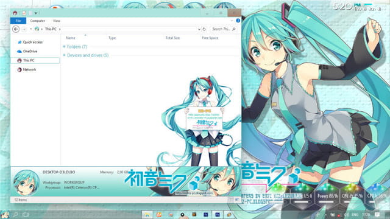Select Network in navigation pane
390x219 pixels.
(x=27, y=69)
